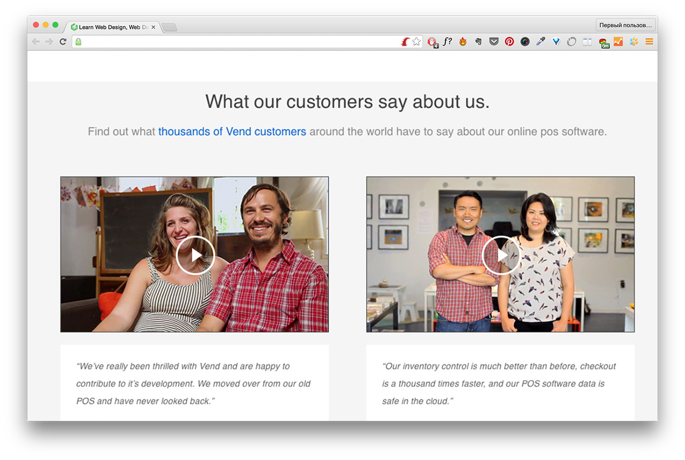Screen dimensions: 685x460
Task: Click the Adblock stop-hand extension icon
Action: (432, 42)
